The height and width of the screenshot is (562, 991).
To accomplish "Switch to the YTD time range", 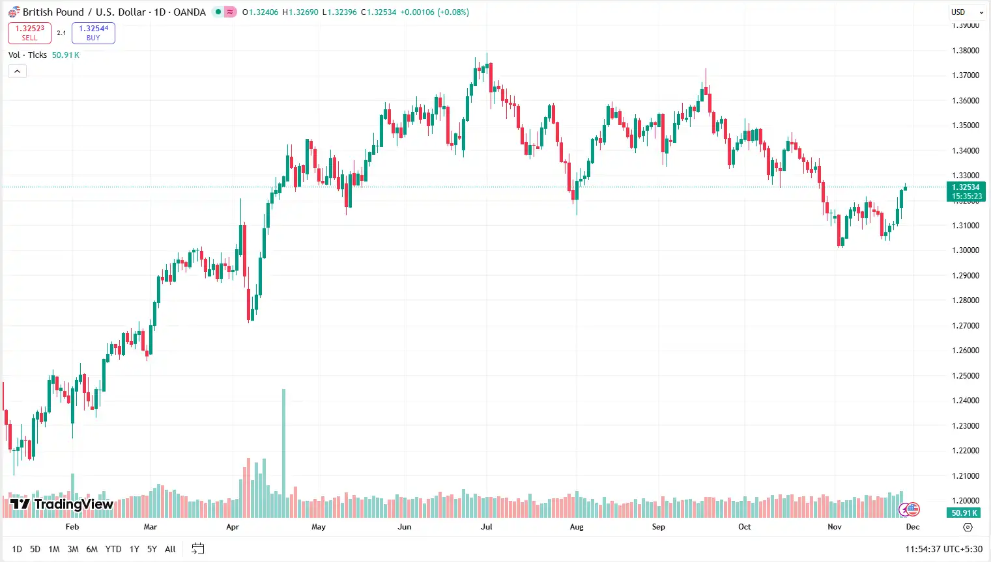I will point(113,549).
